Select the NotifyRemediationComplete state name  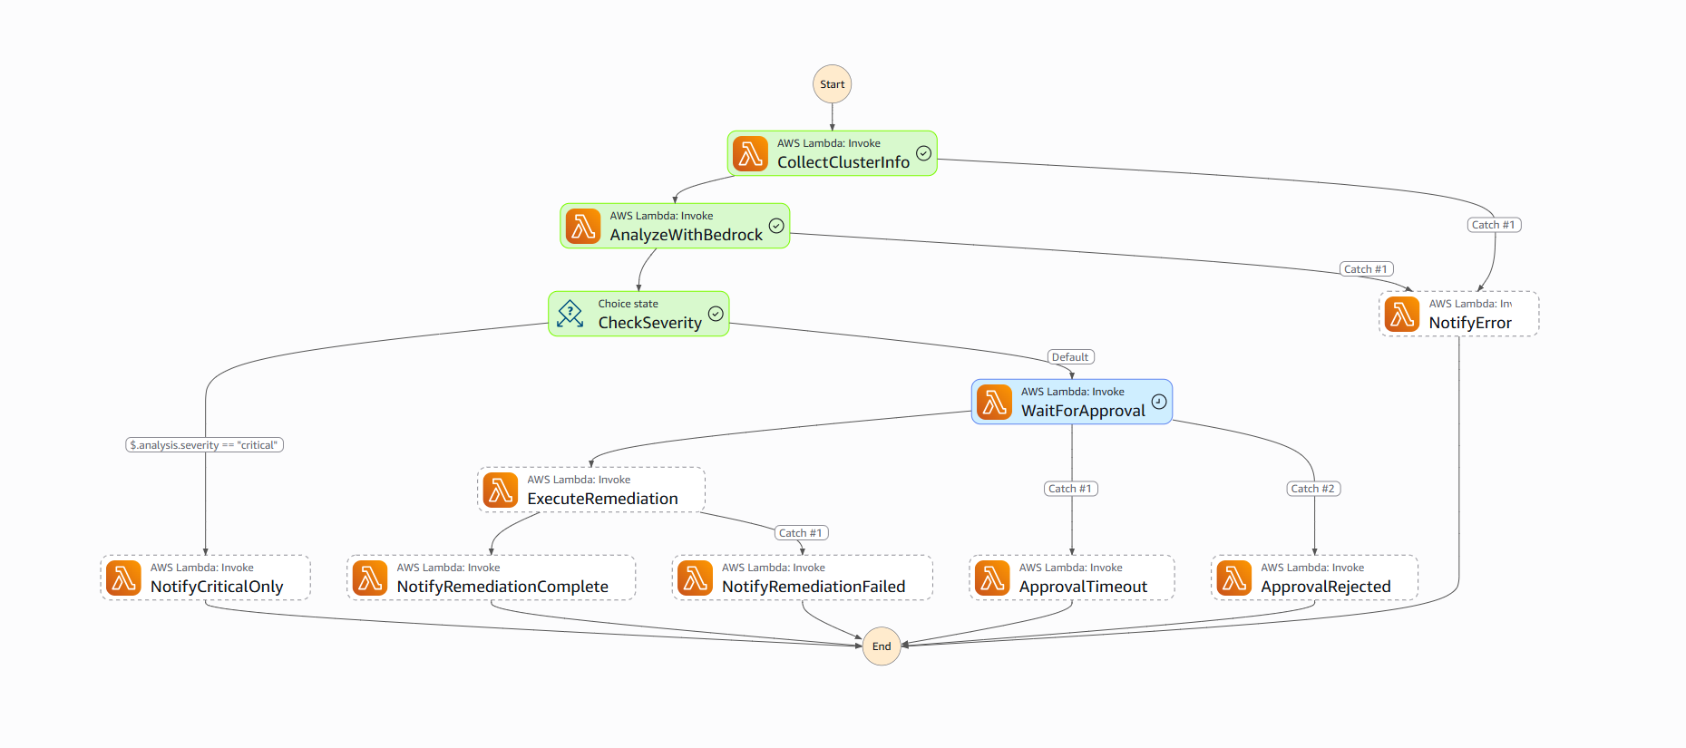[502, 587]
